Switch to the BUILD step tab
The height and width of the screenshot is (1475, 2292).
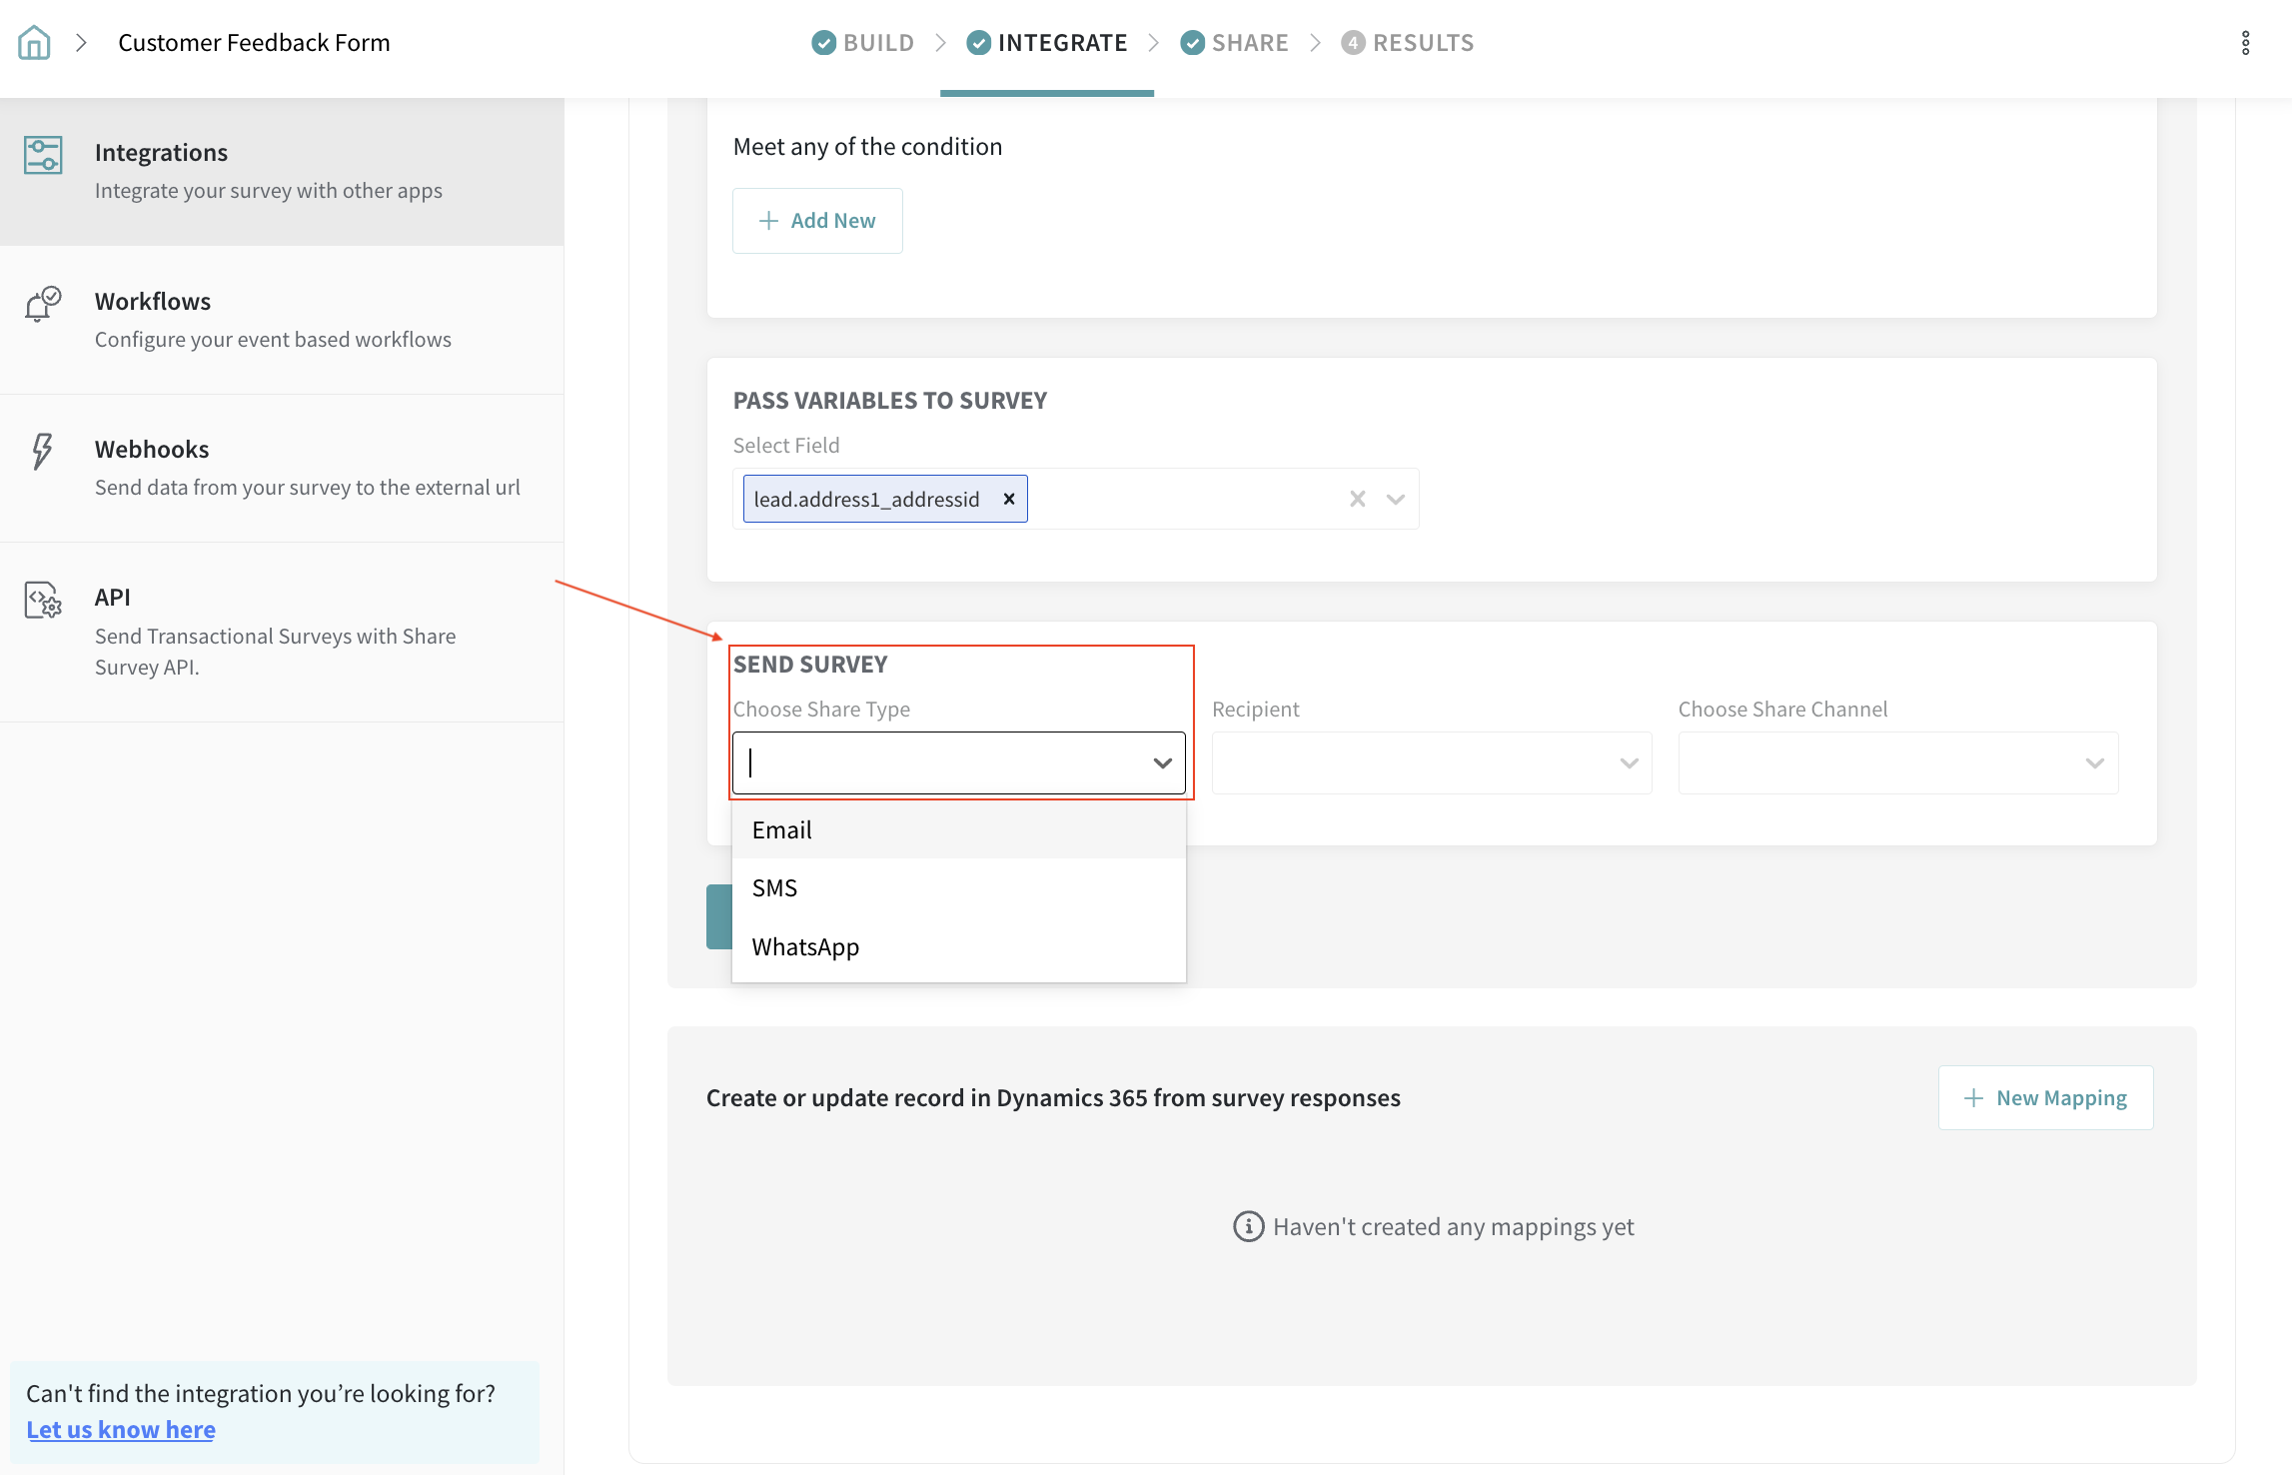[x=863, y=43]
